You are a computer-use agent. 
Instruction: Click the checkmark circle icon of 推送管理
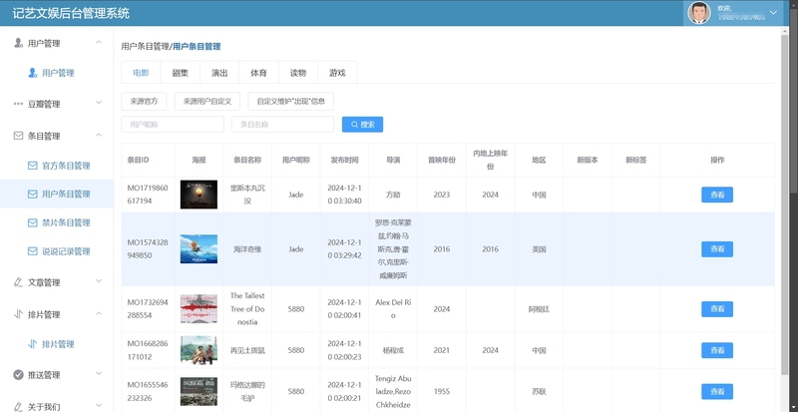tap(18, 375)
